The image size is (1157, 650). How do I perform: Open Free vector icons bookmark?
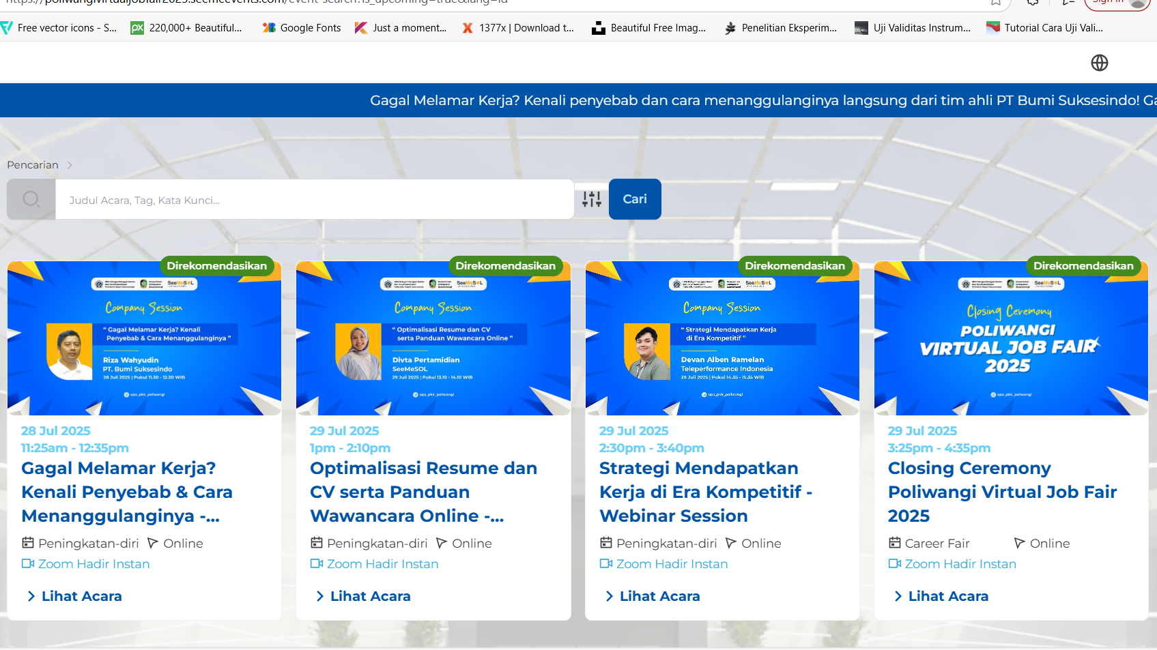click(x=59, y=28)
